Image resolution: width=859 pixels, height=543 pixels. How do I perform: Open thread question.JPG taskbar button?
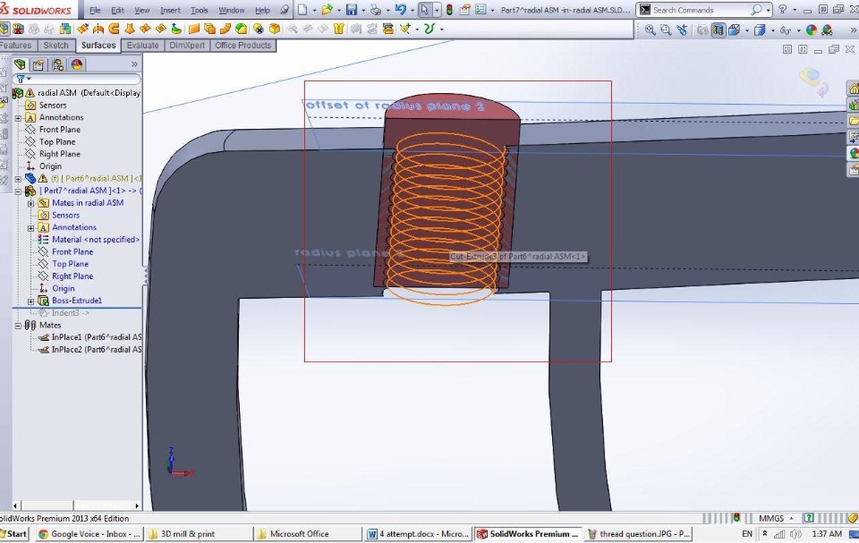pyautogui.click(x=638, y=534)
